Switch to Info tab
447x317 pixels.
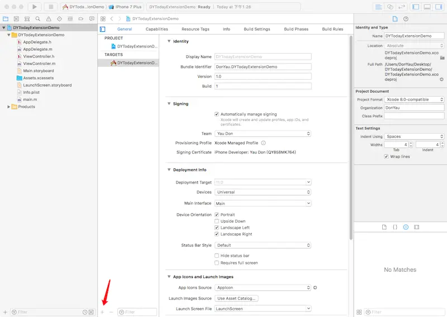[x=227, y=29]
